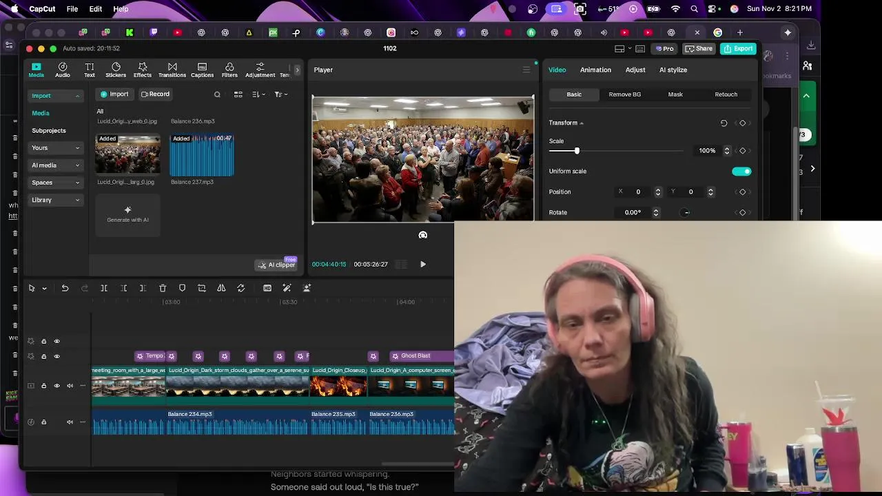The image size is (882, 496).
Task: Open the CapCut File menu
Action: pos(72,9)
